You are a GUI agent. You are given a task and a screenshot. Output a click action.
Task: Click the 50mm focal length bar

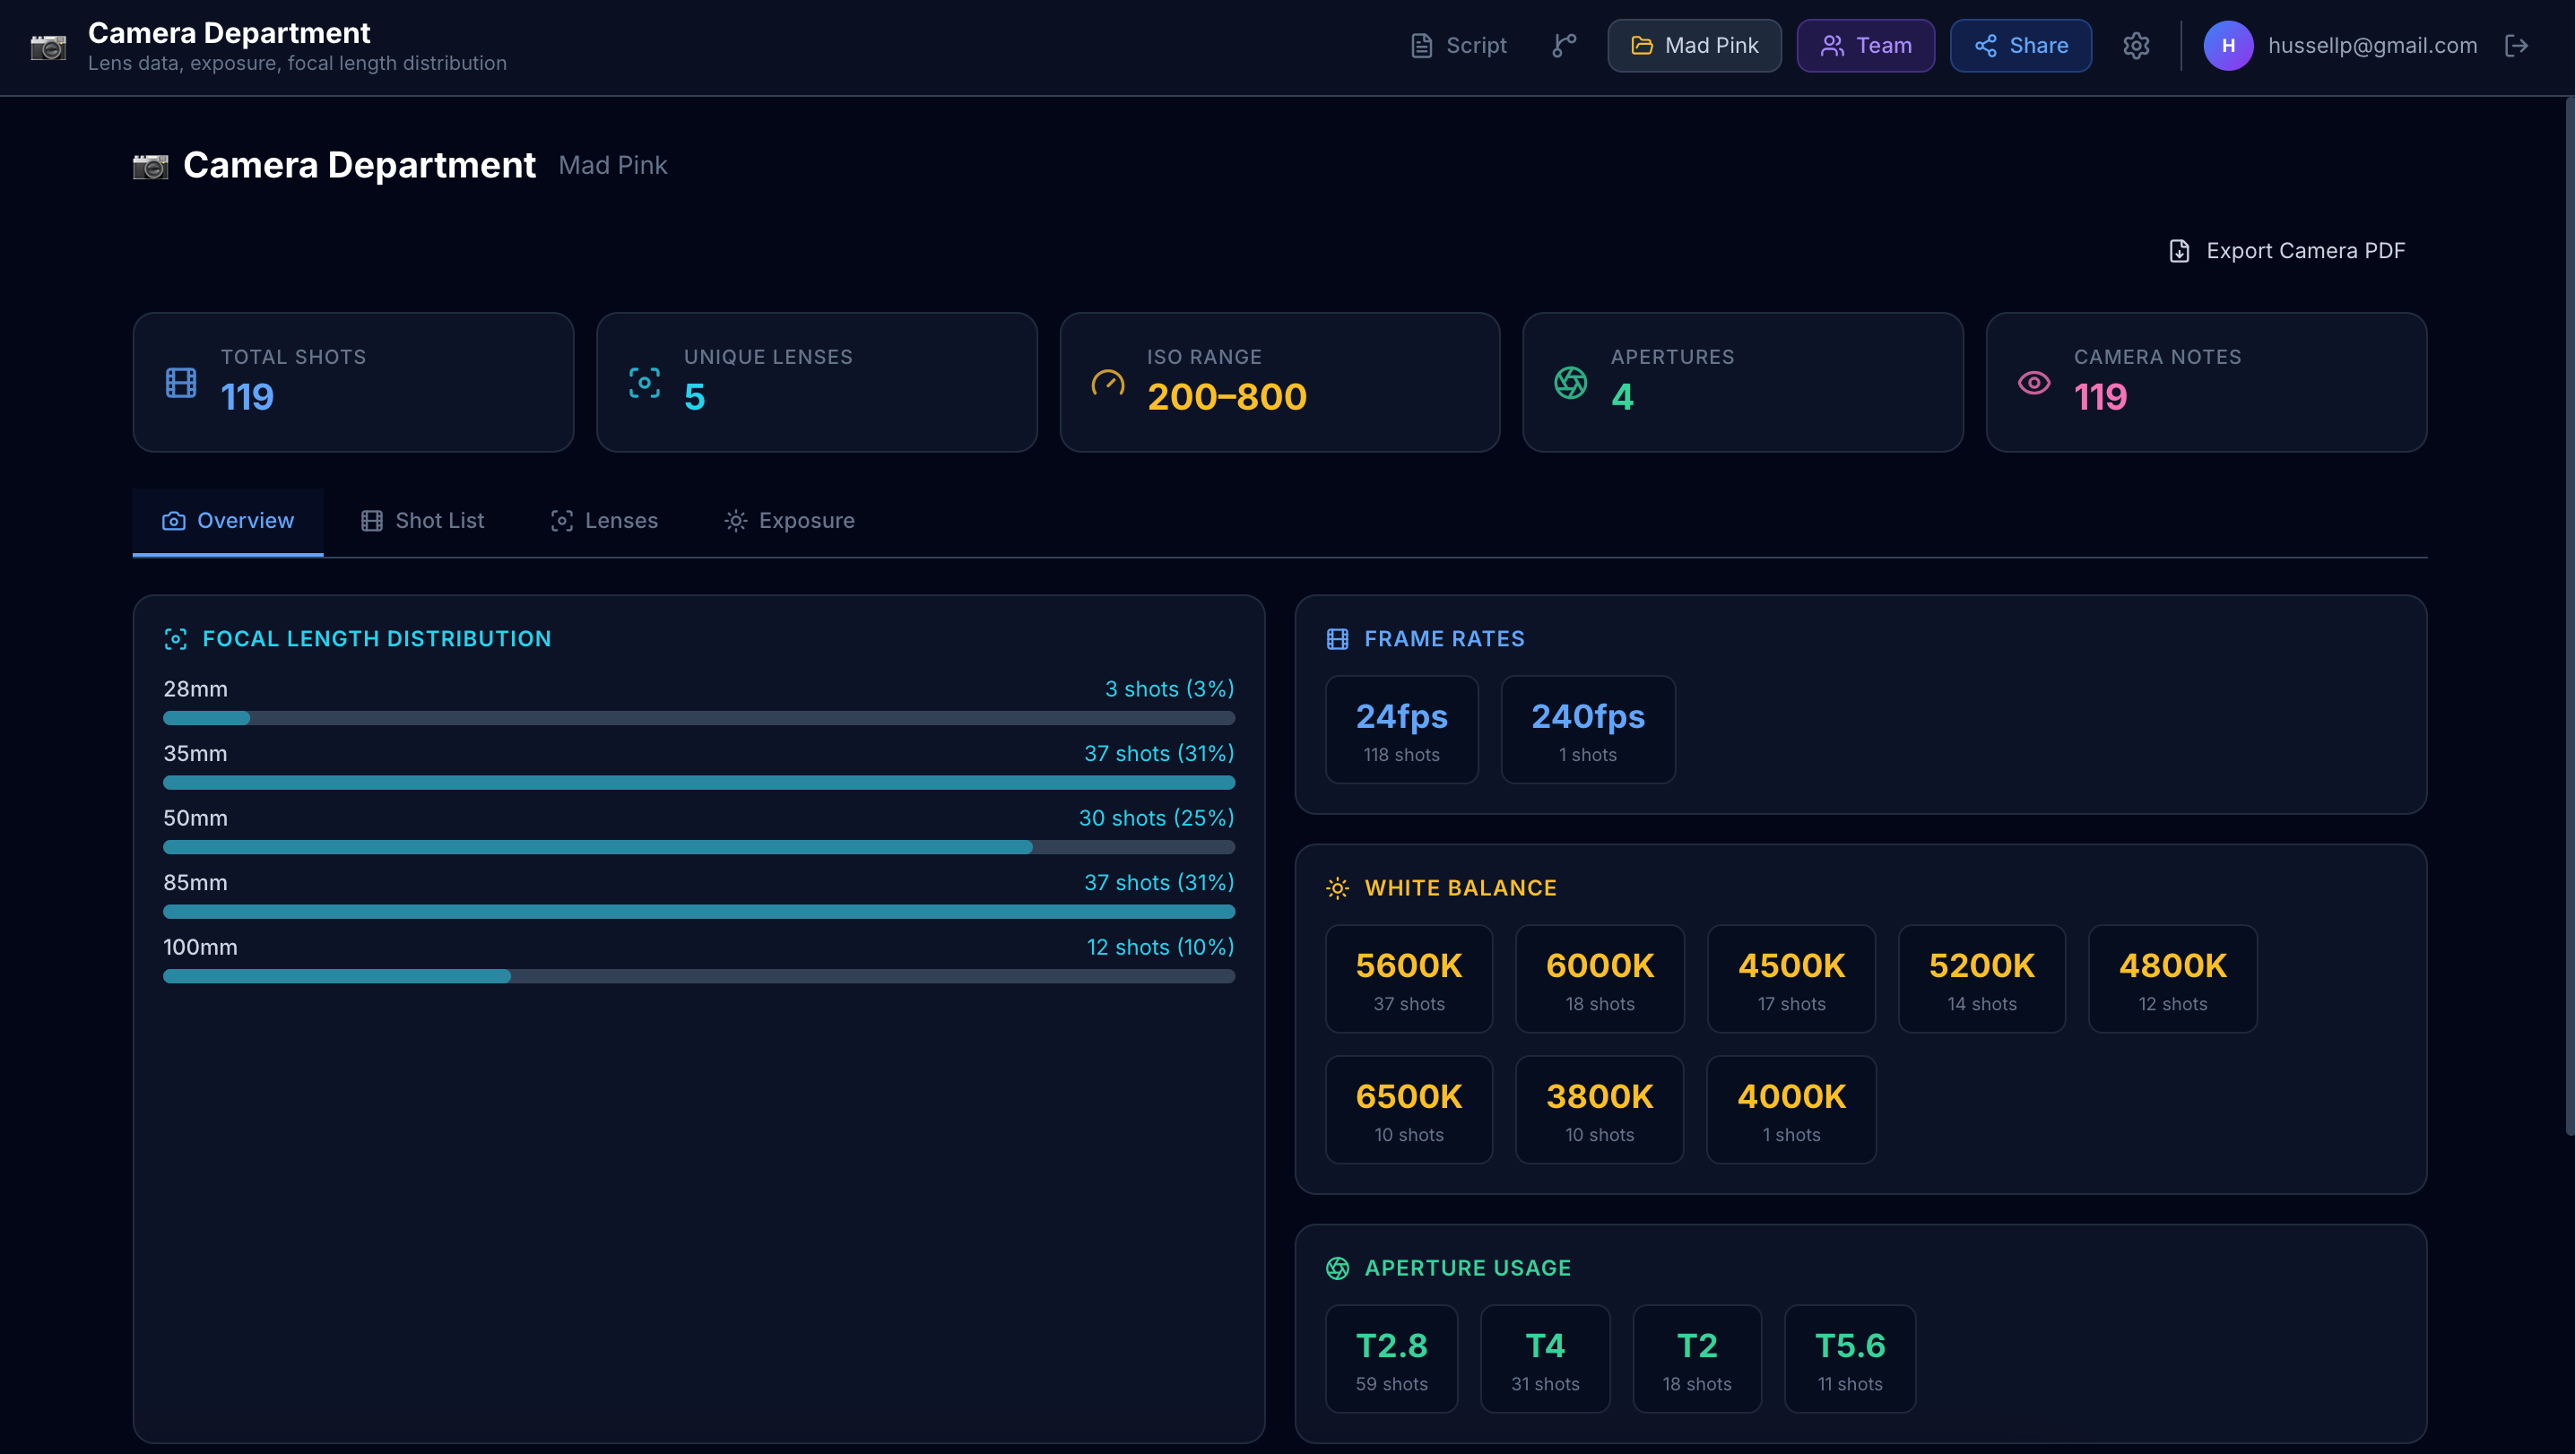coord(698,847)
